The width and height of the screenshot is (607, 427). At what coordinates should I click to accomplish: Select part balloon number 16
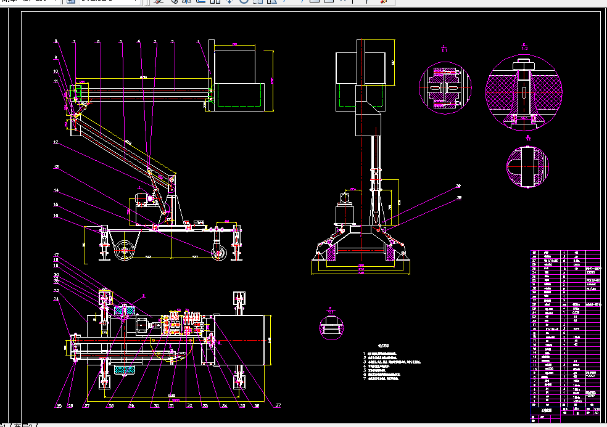click(x=56, y=216)
